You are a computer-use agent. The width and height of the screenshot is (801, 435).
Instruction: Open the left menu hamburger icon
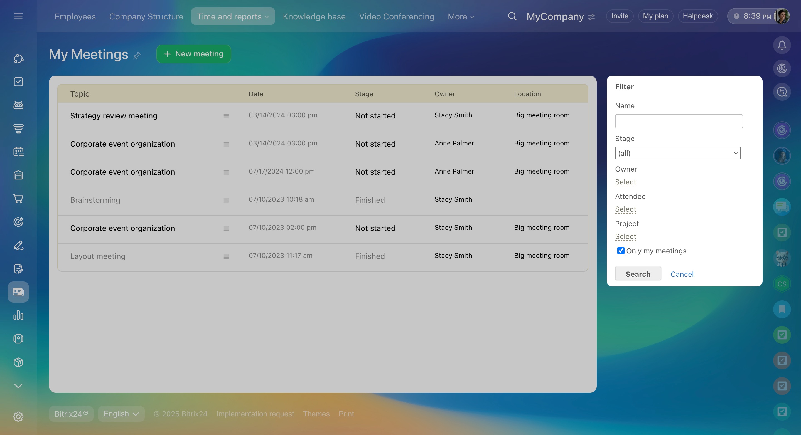pyautogui.click(x=18, y=16)
